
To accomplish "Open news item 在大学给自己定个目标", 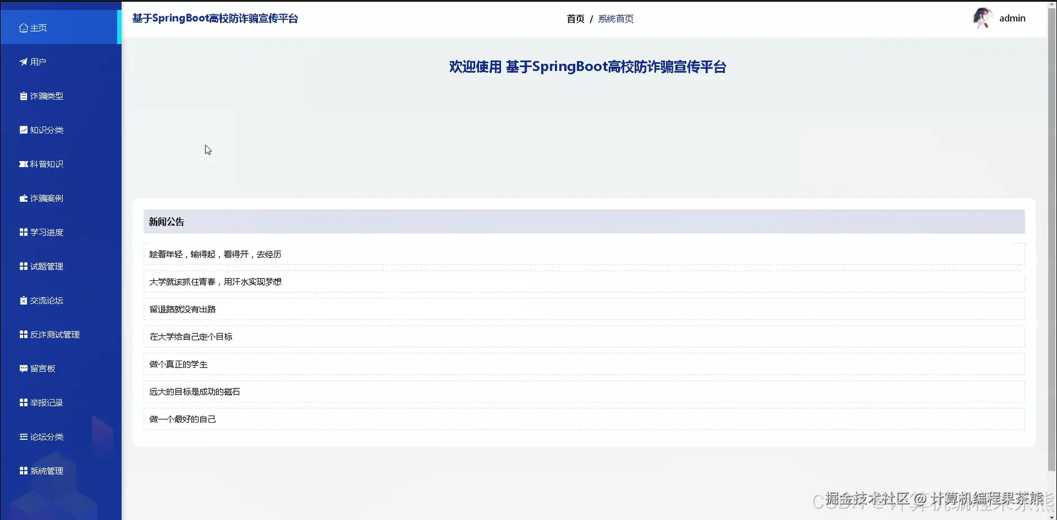I will [x=584, y=336].
